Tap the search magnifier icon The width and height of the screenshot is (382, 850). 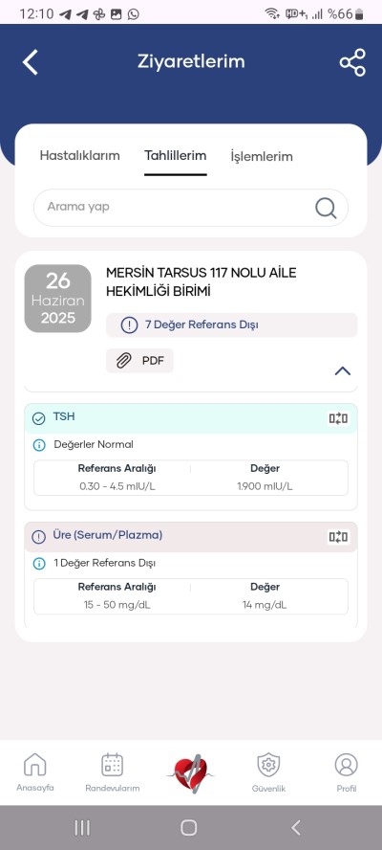tap(326, 208)
